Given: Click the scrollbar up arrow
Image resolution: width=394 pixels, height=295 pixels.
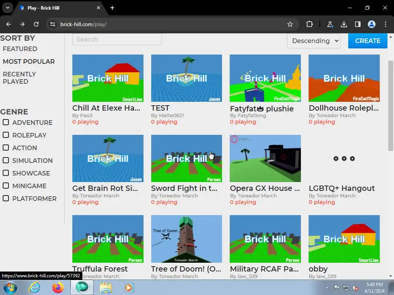Looking at the screenshot, I should pyautogui.click(x=391, y=37).
